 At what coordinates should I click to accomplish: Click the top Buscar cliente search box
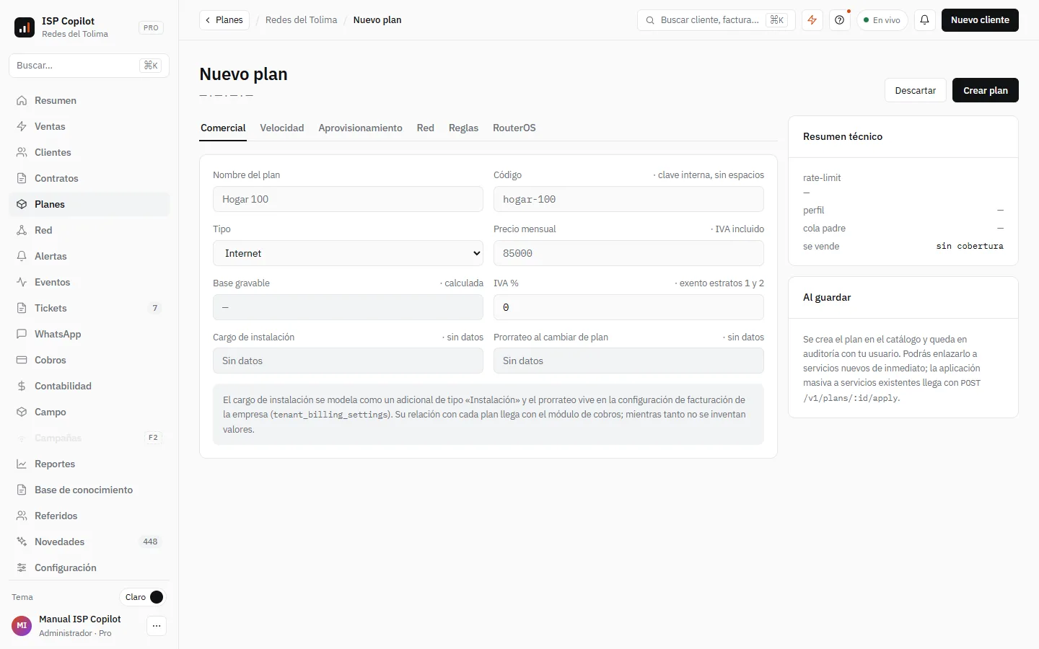point(716,20)
